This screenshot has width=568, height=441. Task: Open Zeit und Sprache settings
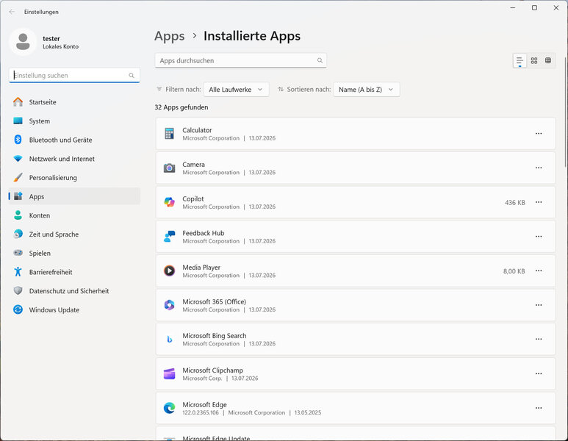[x=74, y=234]
